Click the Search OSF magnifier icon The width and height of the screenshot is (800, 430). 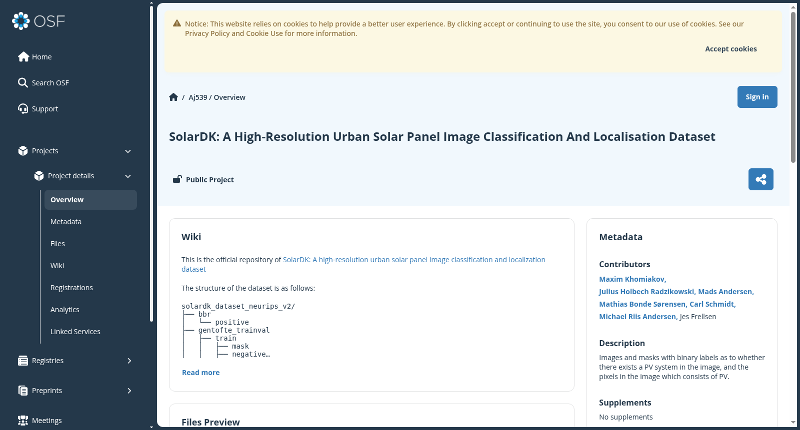pos(23,83)
